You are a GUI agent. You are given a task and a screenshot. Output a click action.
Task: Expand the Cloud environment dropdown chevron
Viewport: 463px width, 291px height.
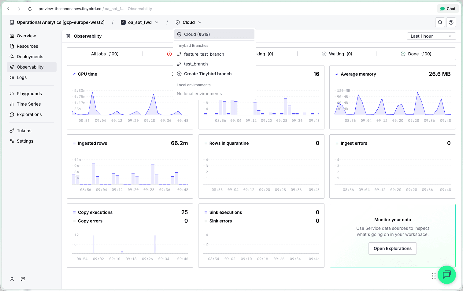pos(199,22)
